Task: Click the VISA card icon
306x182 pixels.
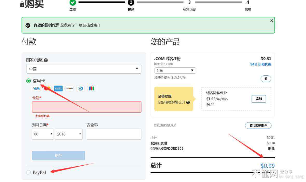Action: point(36,88)
